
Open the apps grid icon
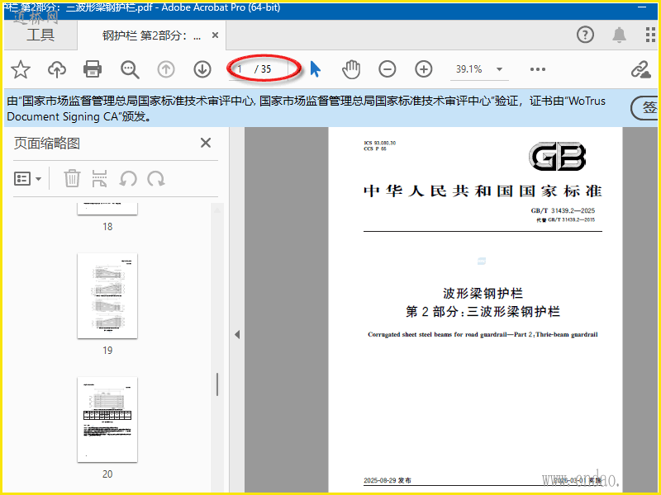(651, 35)
